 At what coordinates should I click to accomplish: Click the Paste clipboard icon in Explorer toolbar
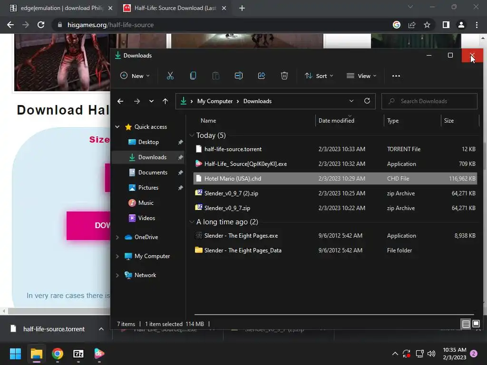coord(215,76)
